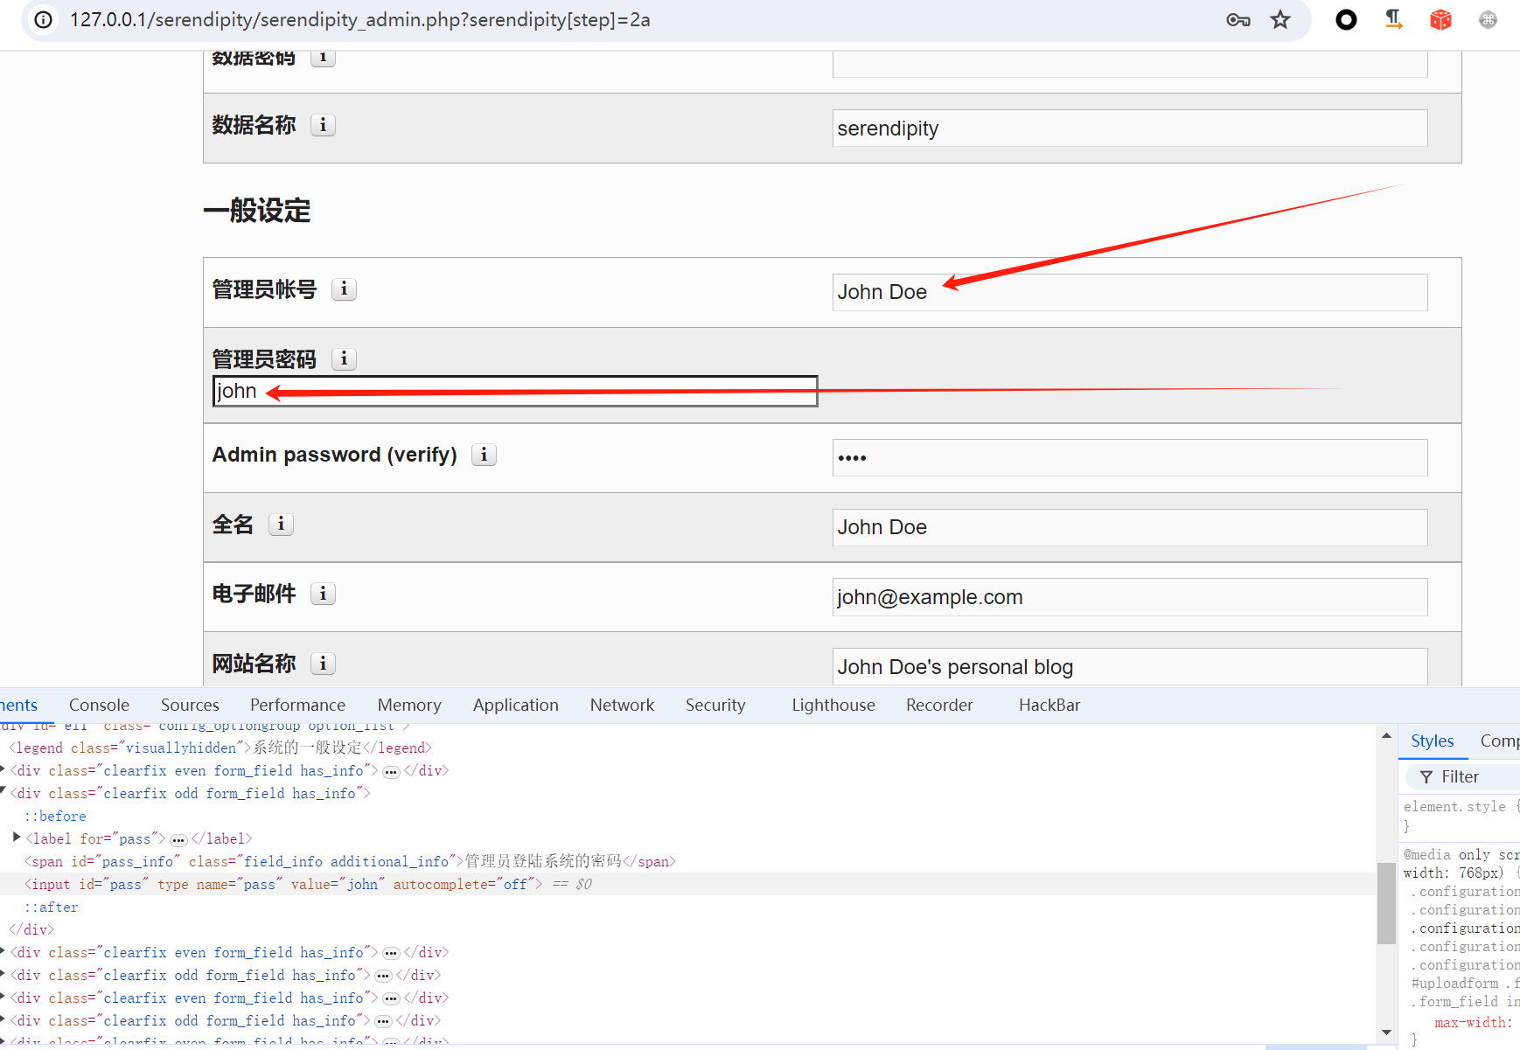Show info for 管理员帐号 field
The height and width of the screenshot is (1050, 1520).
pos(344,289)
